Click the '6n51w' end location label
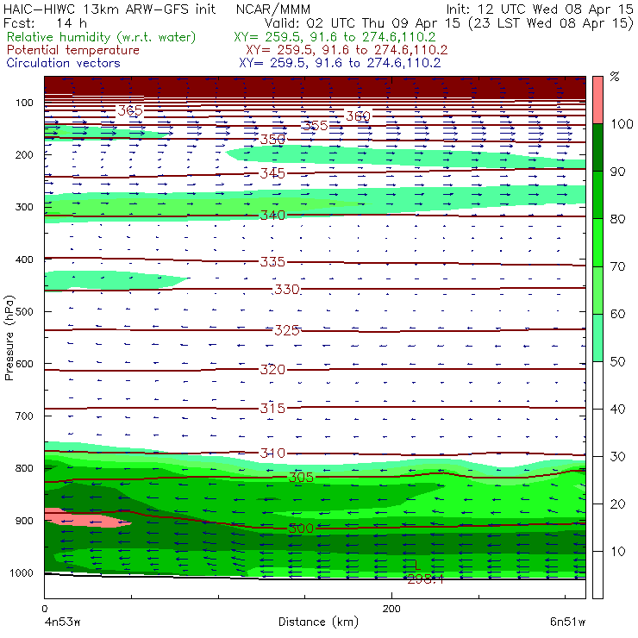Viewport: 638px width, 638px height. pyautogui.click(x=568, y=622)
